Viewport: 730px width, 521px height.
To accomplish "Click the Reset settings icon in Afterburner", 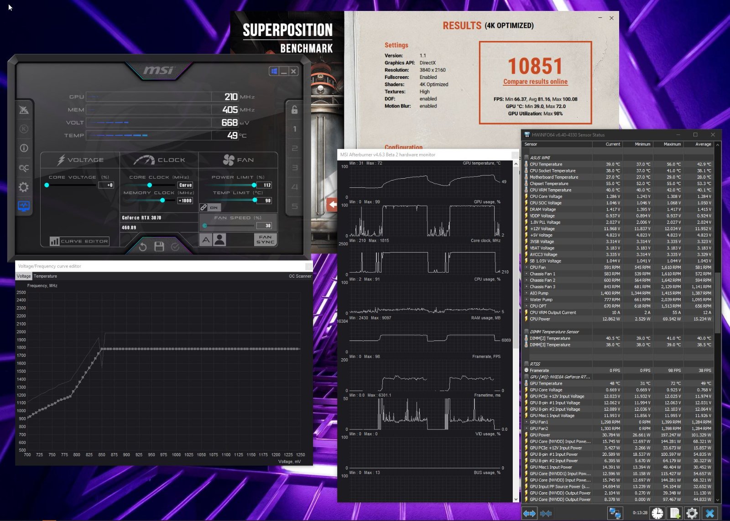I will pos(143,247).
